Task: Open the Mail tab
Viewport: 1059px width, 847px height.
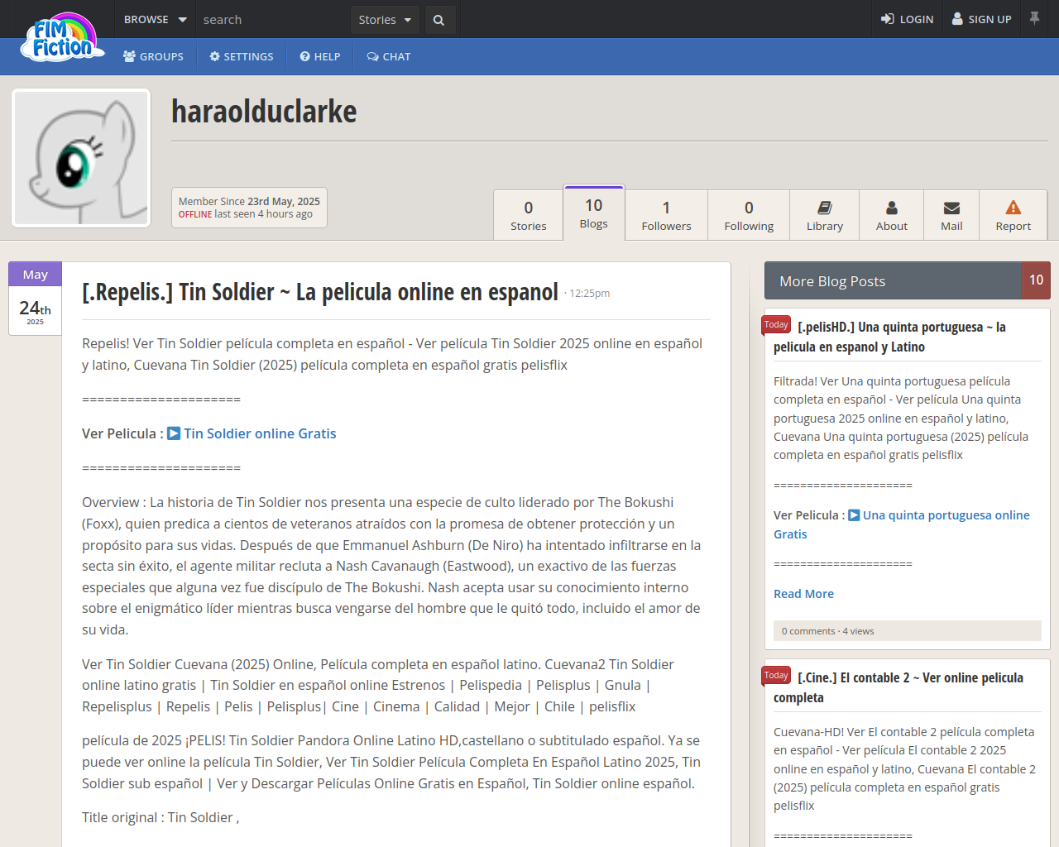Action: (951, 215)
